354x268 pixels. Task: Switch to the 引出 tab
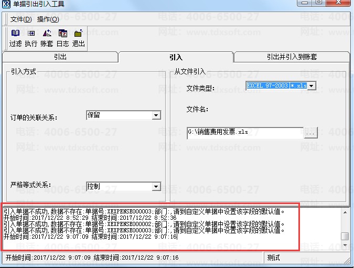[60, 57]
